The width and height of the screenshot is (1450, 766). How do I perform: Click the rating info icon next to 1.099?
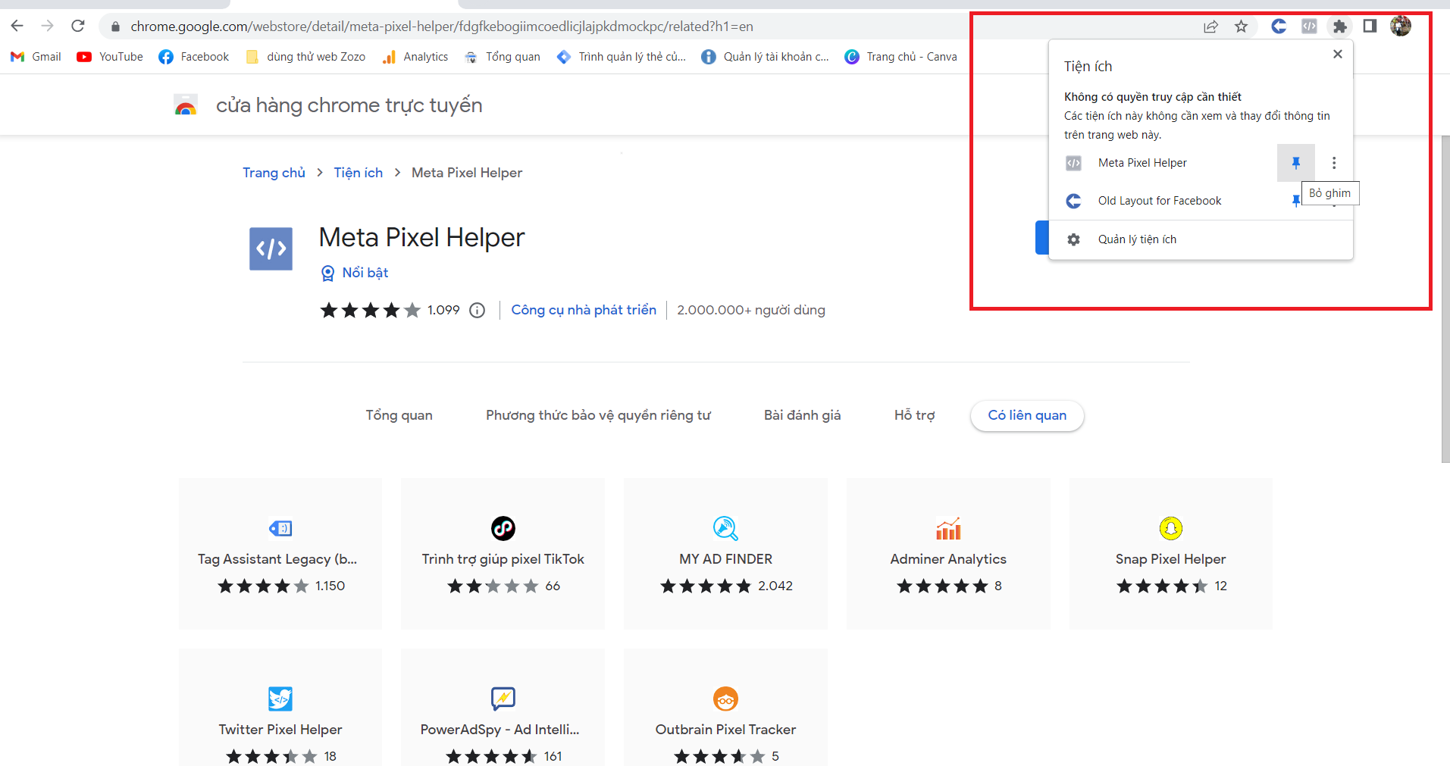(477, 311)
